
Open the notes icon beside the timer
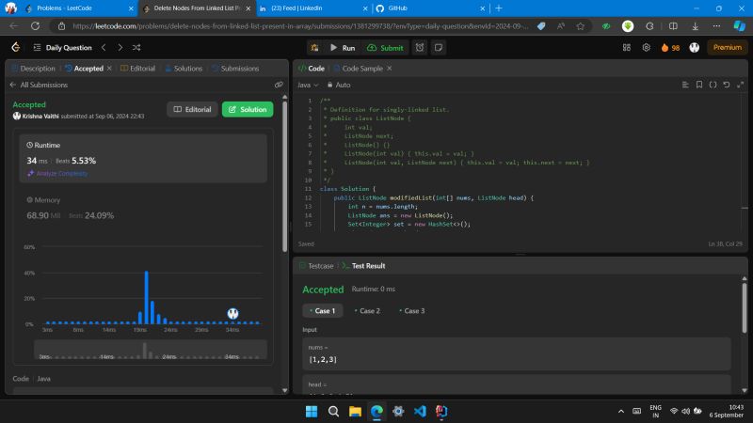pos(439,47)
